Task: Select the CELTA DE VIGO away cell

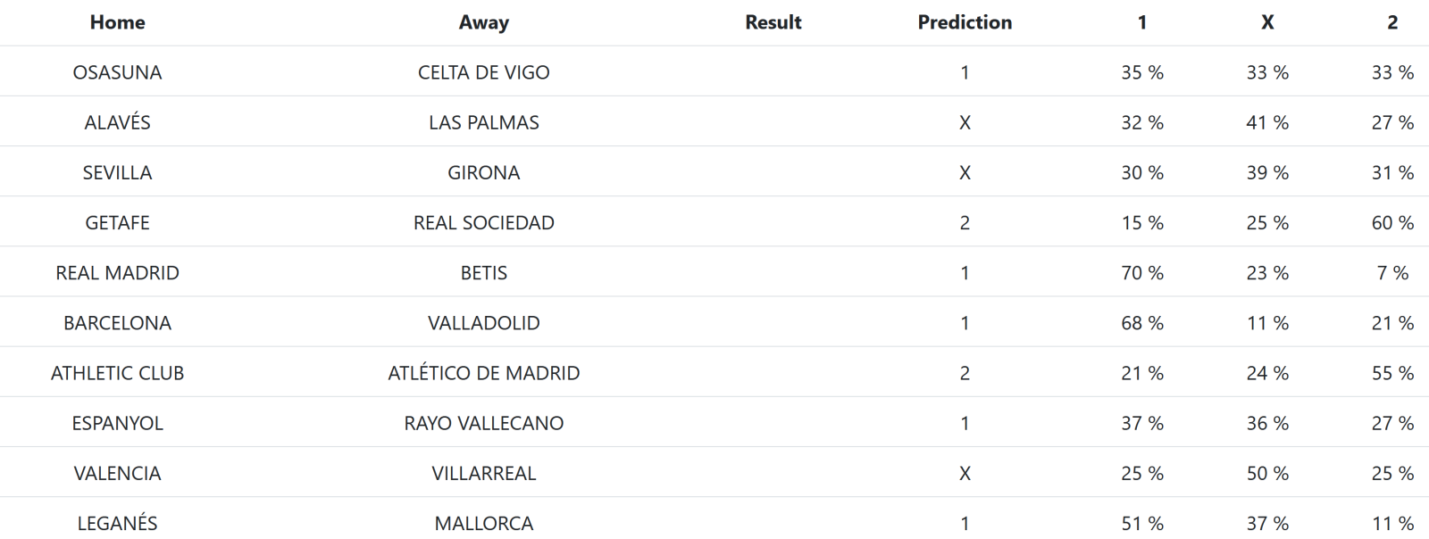Action: pos(483,72)
